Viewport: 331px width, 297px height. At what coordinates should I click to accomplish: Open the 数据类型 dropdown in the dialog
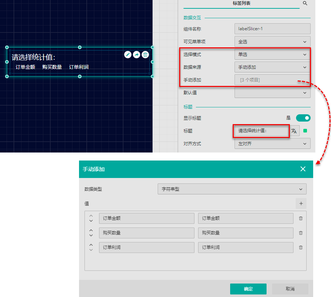click(232, 189)
